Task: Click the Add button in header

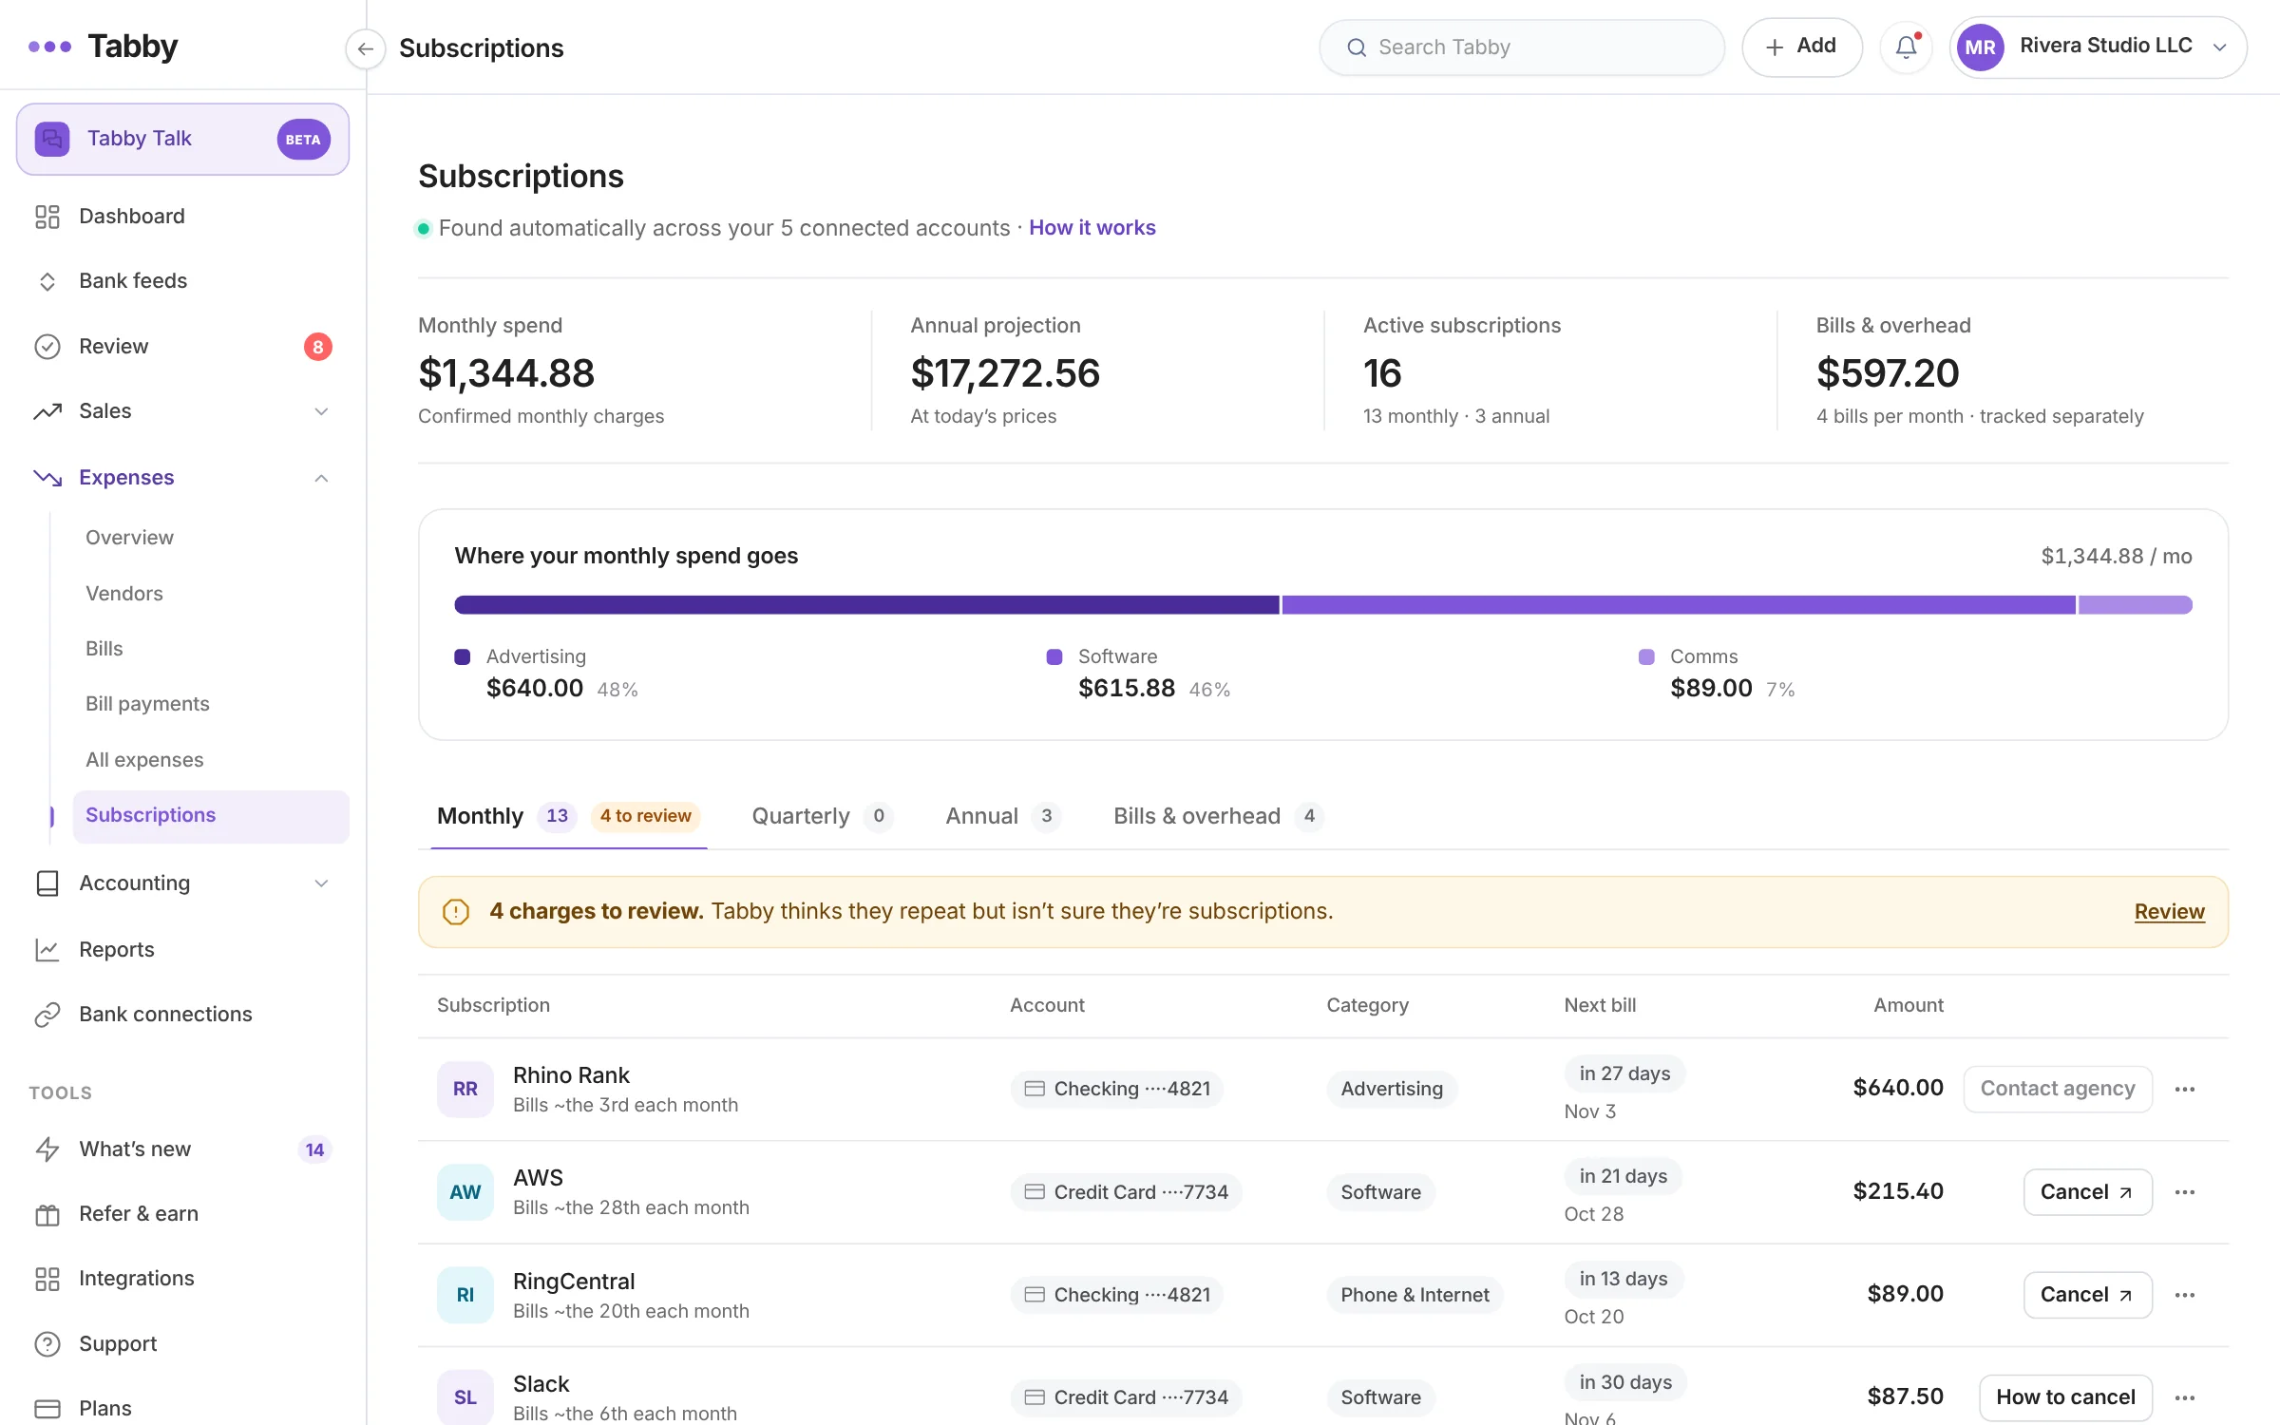Action: click(1801, 47)
